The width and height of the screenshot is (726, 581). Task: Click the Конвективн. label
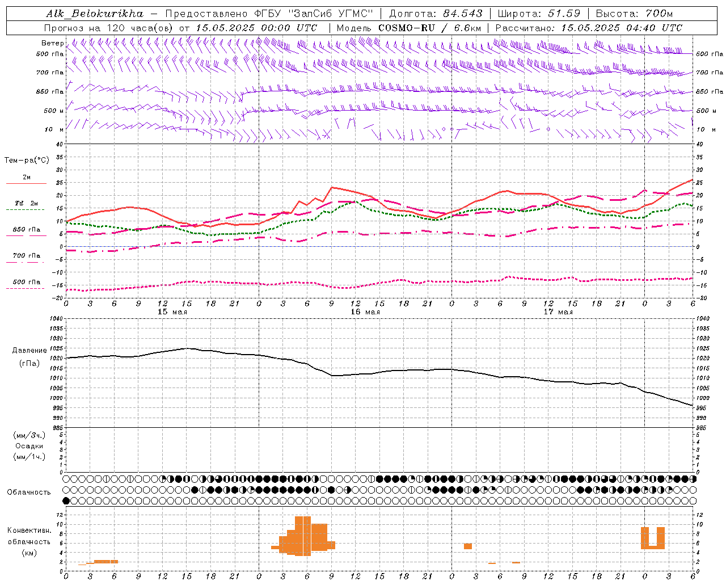point(29,531)
